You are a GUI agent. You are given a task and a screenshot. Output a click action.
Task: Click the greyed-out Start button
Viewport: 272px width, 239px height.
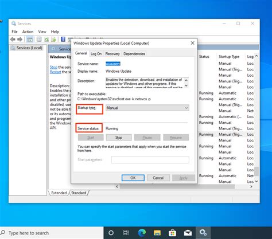tap(91, 138)
